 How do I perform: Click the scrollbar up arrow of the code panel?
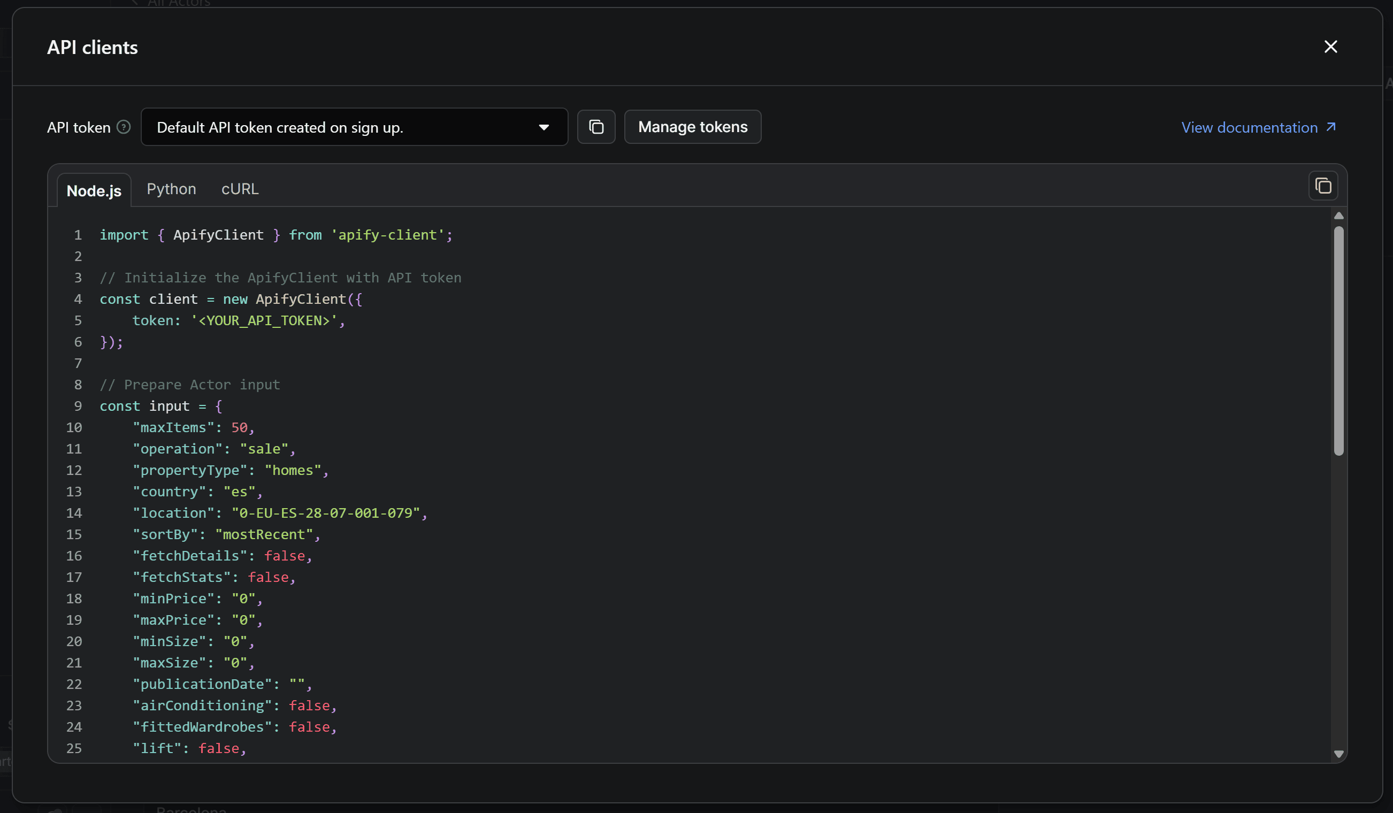click(x=1338, y=216)
